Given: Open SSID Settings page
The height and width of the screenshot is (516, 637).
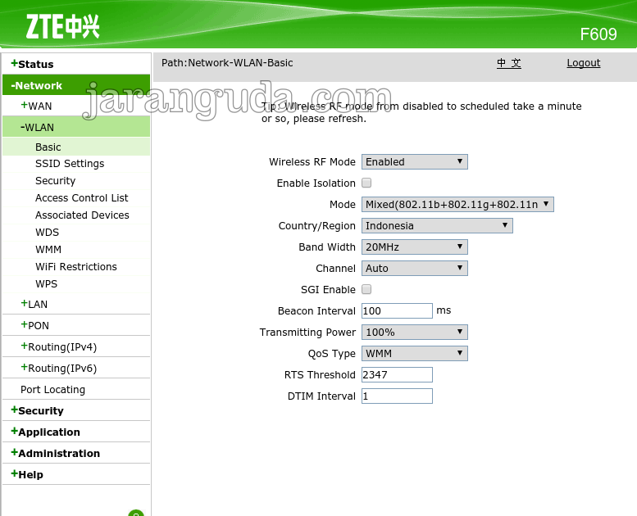Looking at the screenshot, I should (x=70, y=164).
